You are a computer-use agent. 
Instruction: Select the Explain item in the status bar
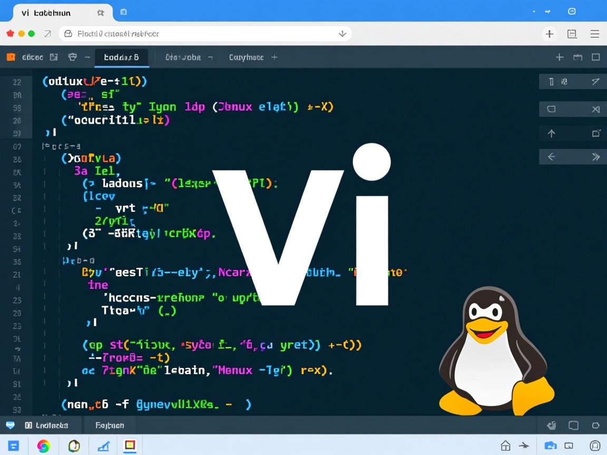(110, 425)
